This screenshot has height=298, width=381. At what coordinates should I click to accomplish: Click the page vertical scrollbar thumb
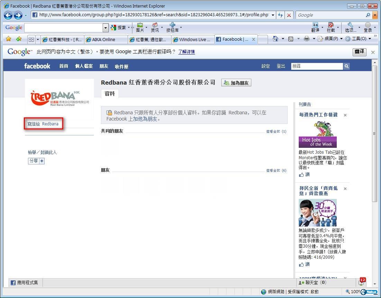(x=374, y=134)
